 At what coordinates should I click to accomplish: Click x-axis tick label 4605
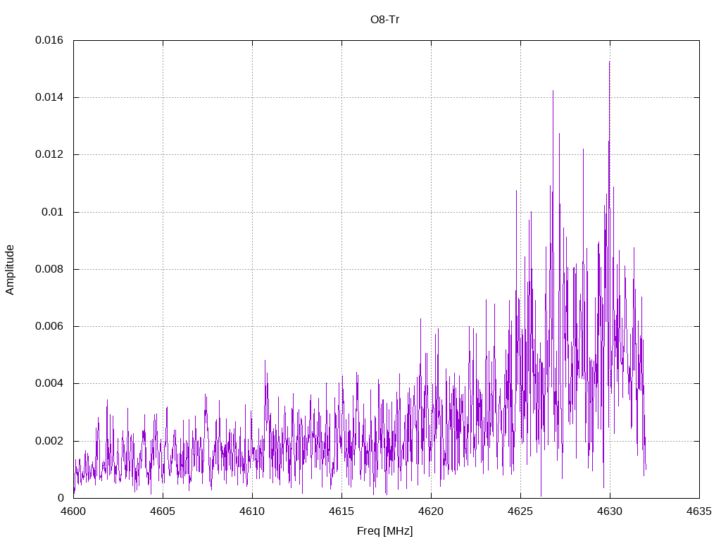(x=163, y=511)
